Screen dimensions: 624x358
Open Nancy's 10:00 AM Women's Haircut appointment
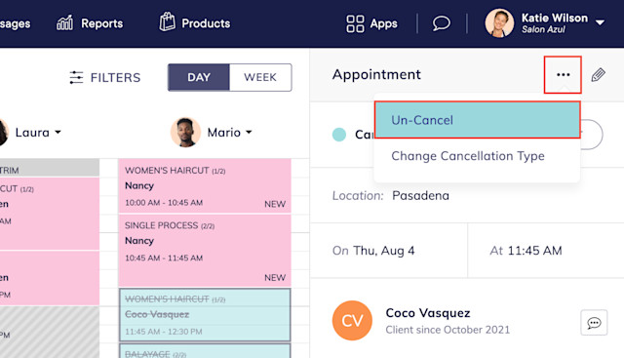pyautogui.click(x=205, y=186)
